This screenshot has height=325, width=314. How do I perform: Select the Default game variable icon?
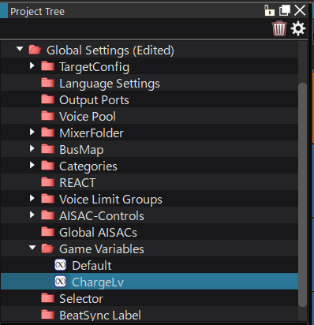tap(61, 265)
